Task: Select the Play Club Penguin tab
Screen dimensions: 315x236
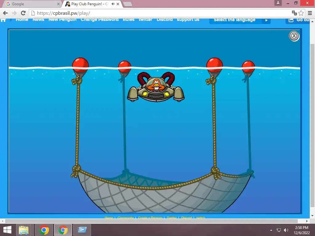Action: 92,4
